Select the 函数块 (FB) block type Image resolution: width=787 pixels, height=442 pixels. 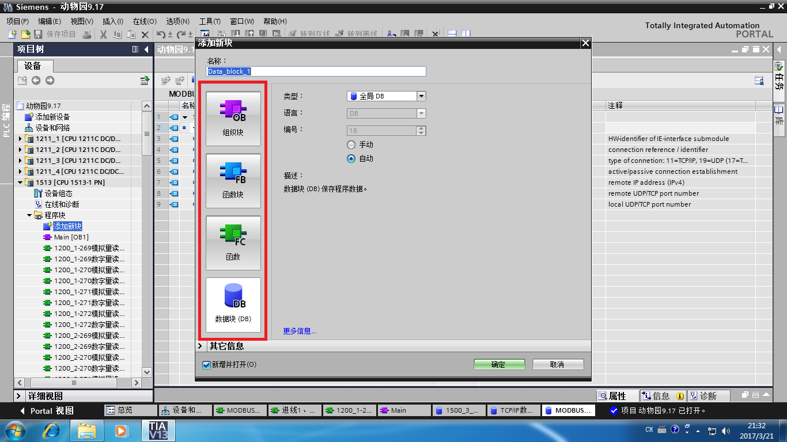[233, 180]
